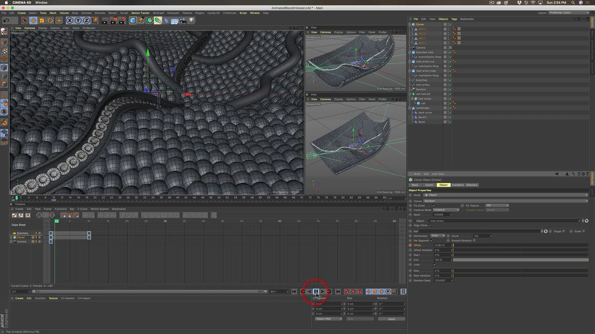The height and width of the screenshot is (334, 595).
Task: Toggle the Align Clone checkbox
Action: coord(430,225)
